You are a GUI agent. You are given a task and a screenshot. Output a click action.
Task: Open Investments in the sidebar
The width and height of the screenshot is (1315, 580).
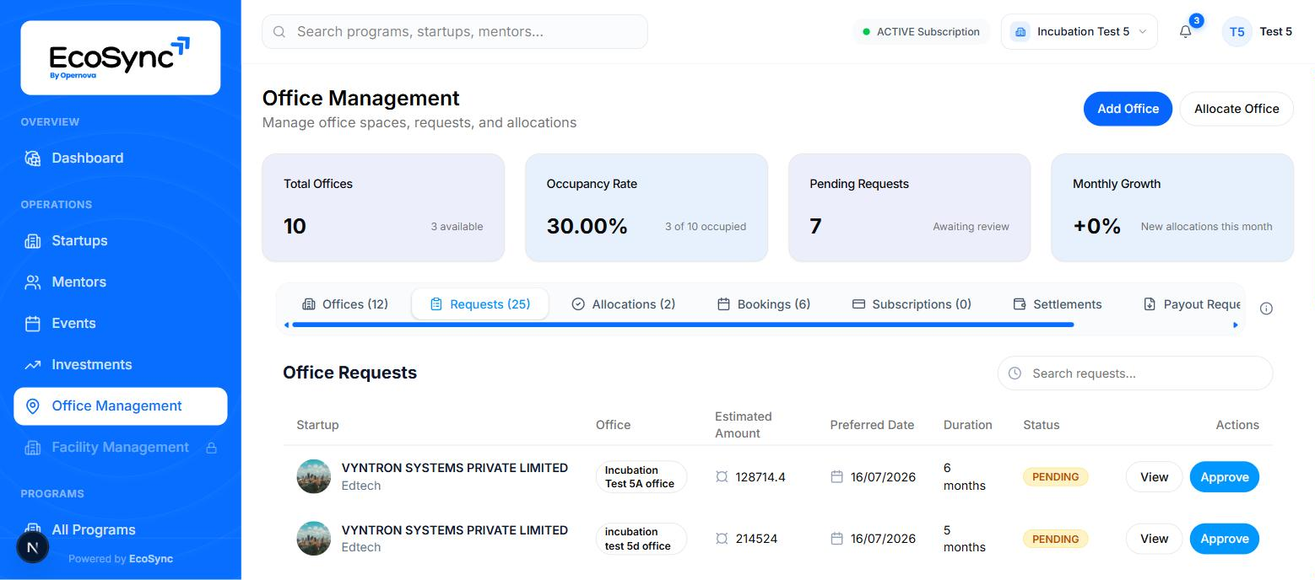tap(120, 364)
